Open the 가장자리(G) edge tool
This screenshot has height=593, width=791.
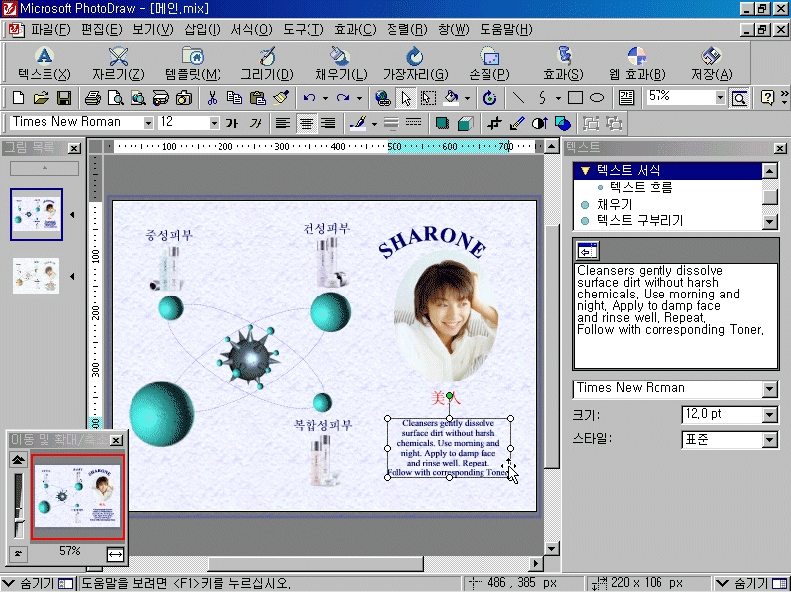tap(415, 64)
